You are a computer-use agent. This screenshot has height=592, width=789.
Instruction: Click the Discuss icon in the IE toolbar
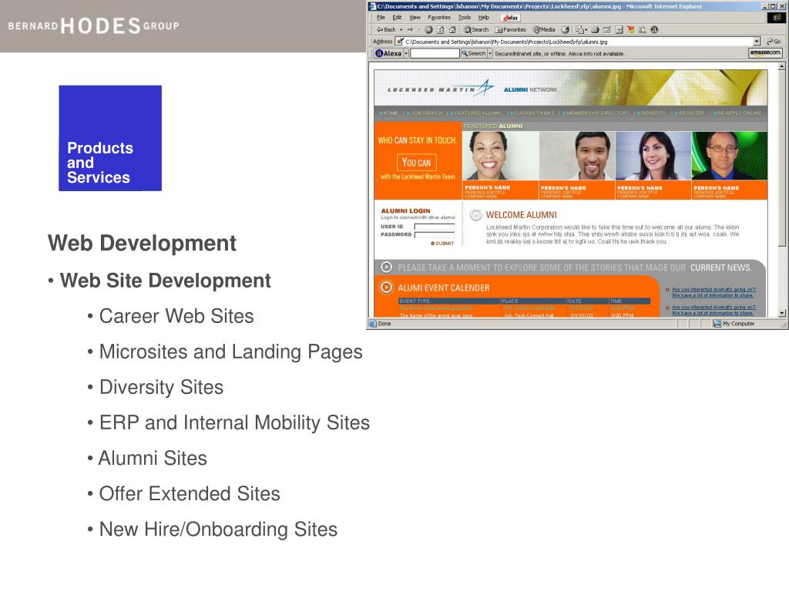tap(619, 30)
